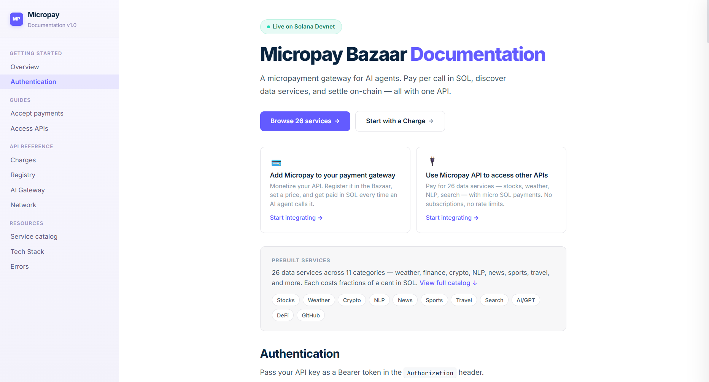Click the Live on Solana Devnet badge
Viewport: 709px width, 382px height.
301,27
